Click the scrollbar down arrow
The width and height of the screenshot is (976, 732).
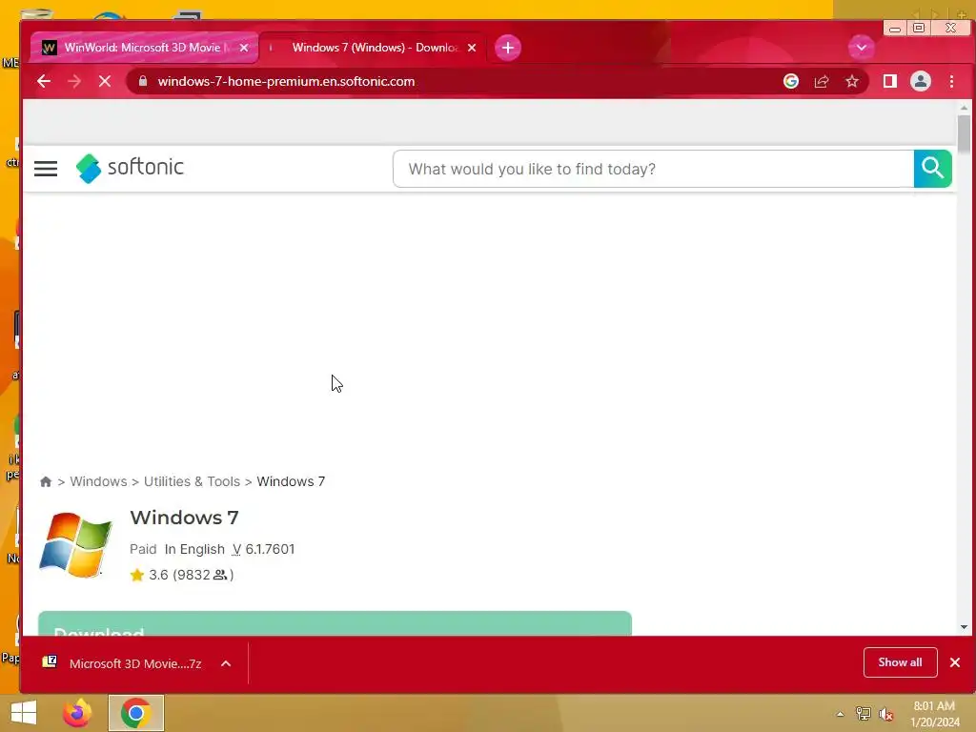coord(964,627)
